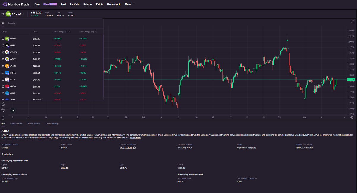This screenshot has height=193, width=357.
Task: Open the Referral page
Action: (88, 4)
